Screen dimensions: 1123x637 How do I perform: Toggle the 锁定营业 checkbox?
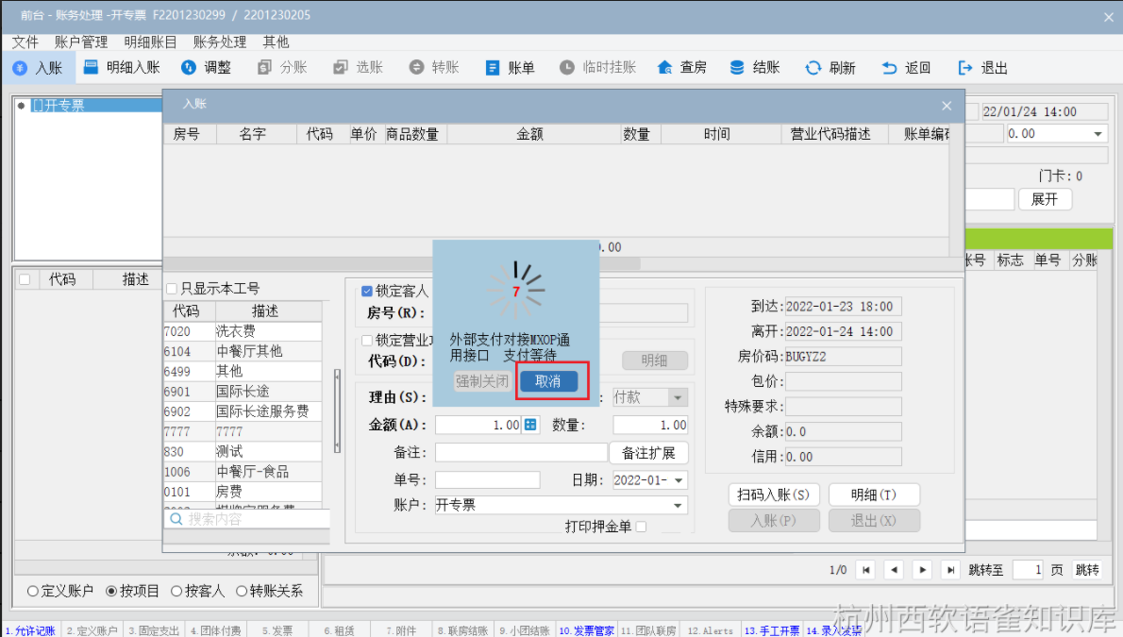(367, 340)
